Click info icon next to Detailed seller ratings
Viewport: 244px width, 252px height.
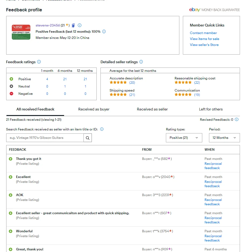tap(141, 62)
